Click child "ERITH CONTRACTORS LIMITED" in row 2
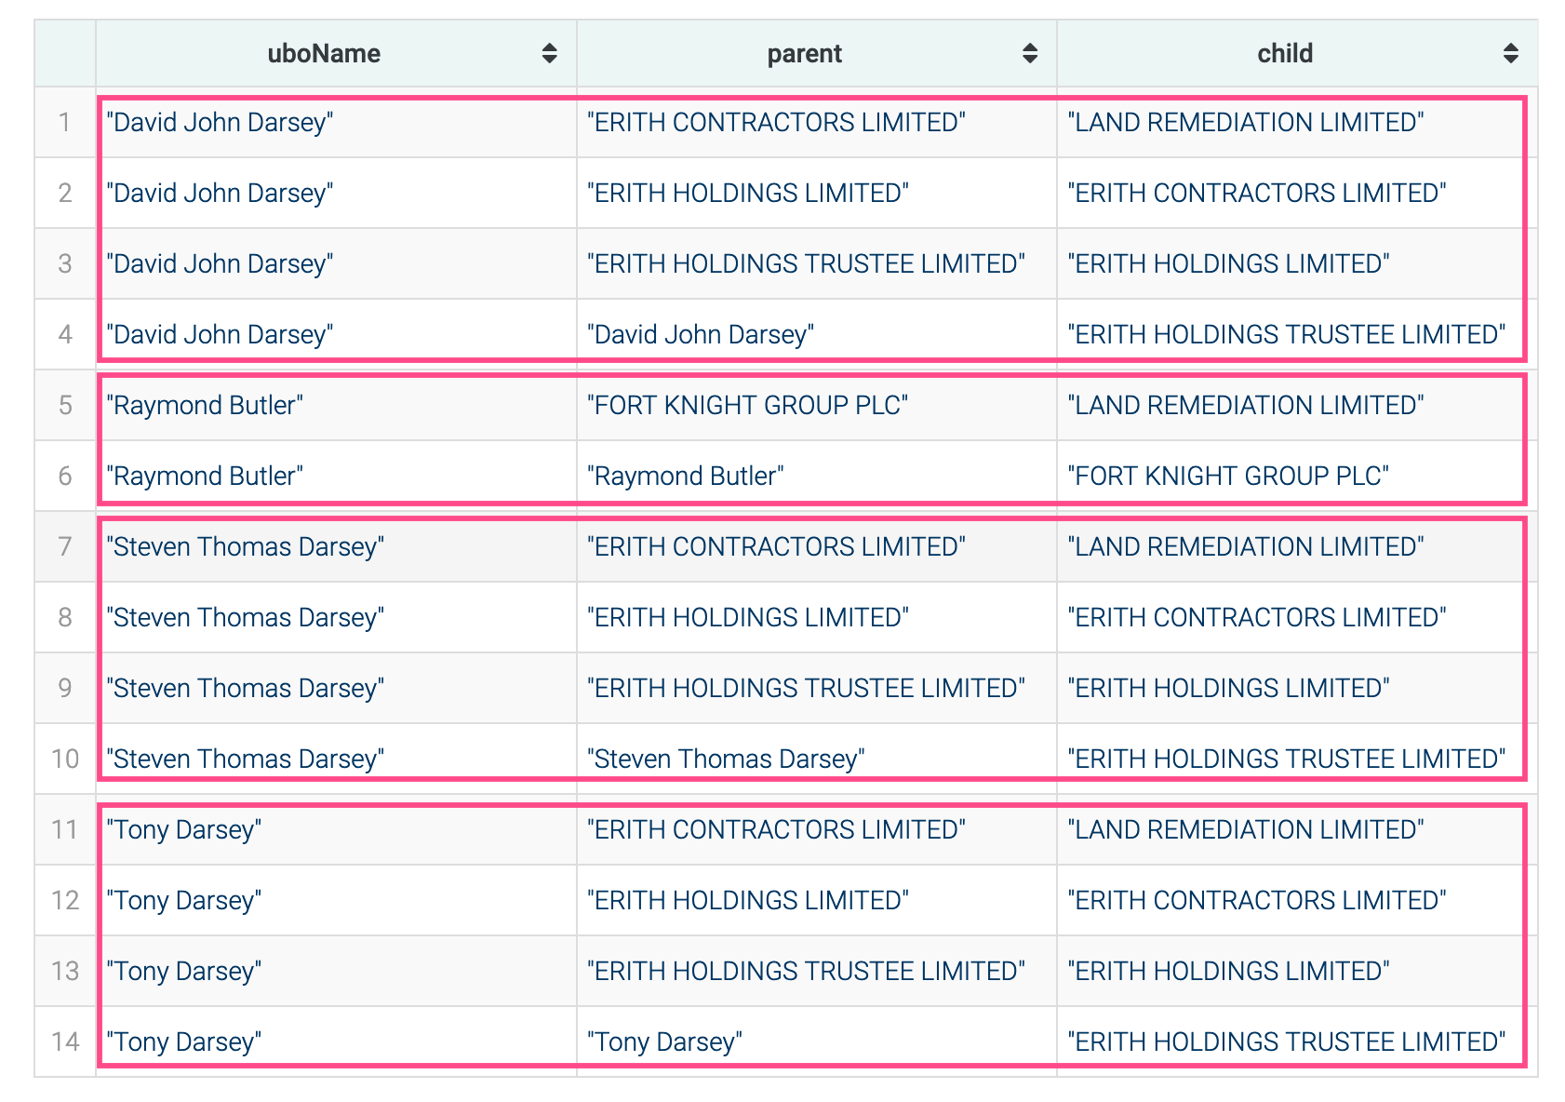Image resolution: width=1565 pixels, height=1102 pixels. [1256, 193]
